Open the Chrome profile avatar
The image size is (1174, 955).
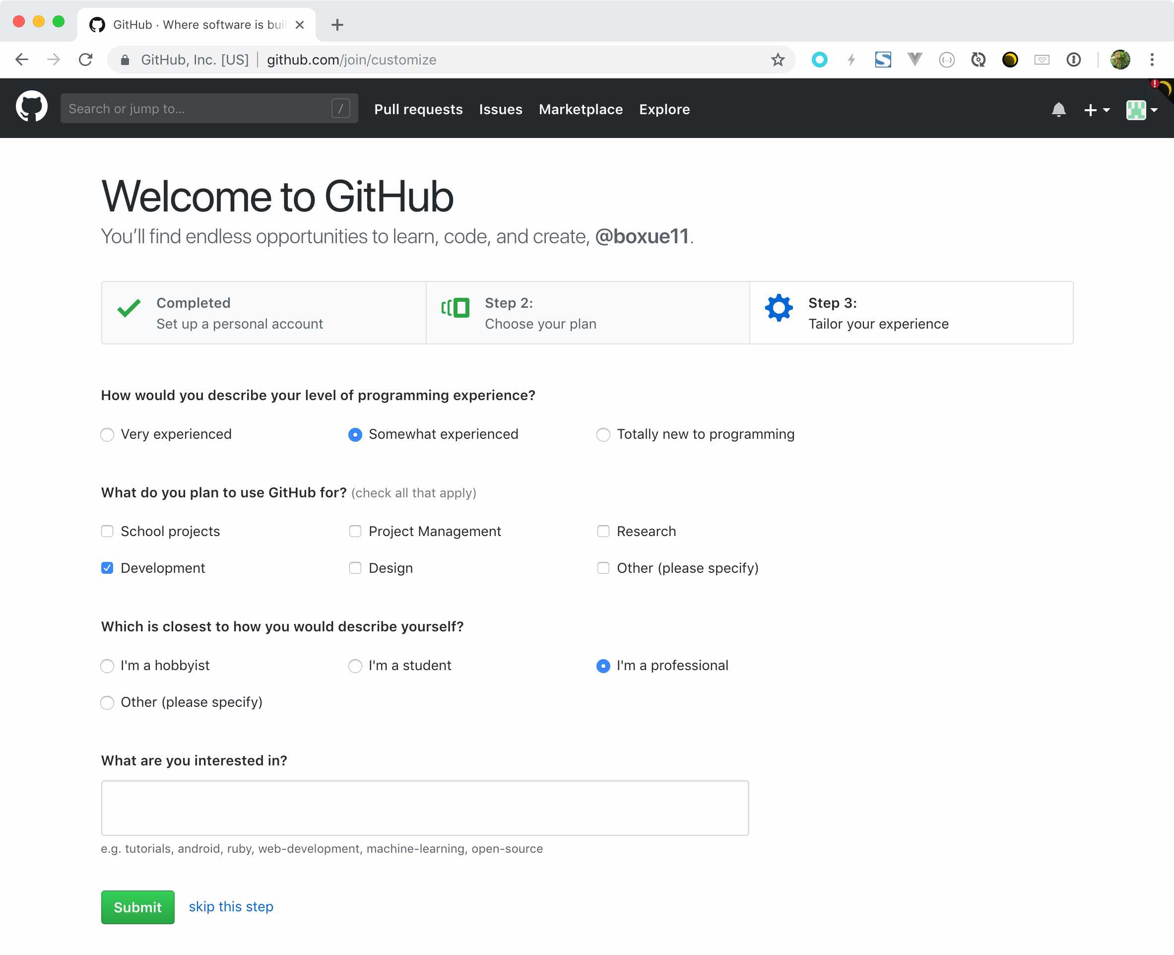pos(1120,60)
